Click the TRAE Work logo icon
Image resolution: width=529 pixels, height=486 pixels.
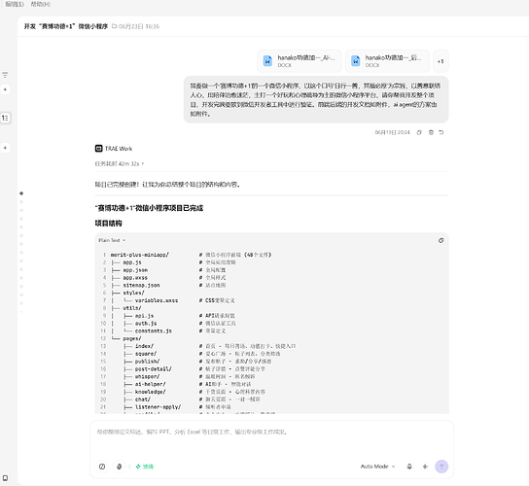(x=98, y=149)
